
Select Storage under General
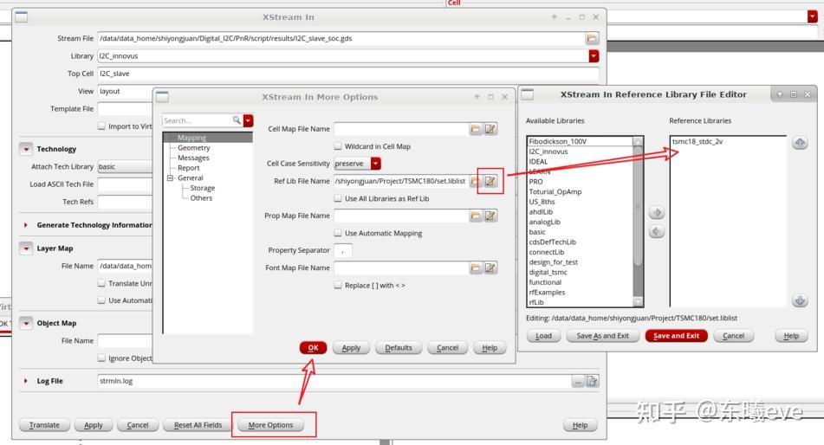point(203,188)
